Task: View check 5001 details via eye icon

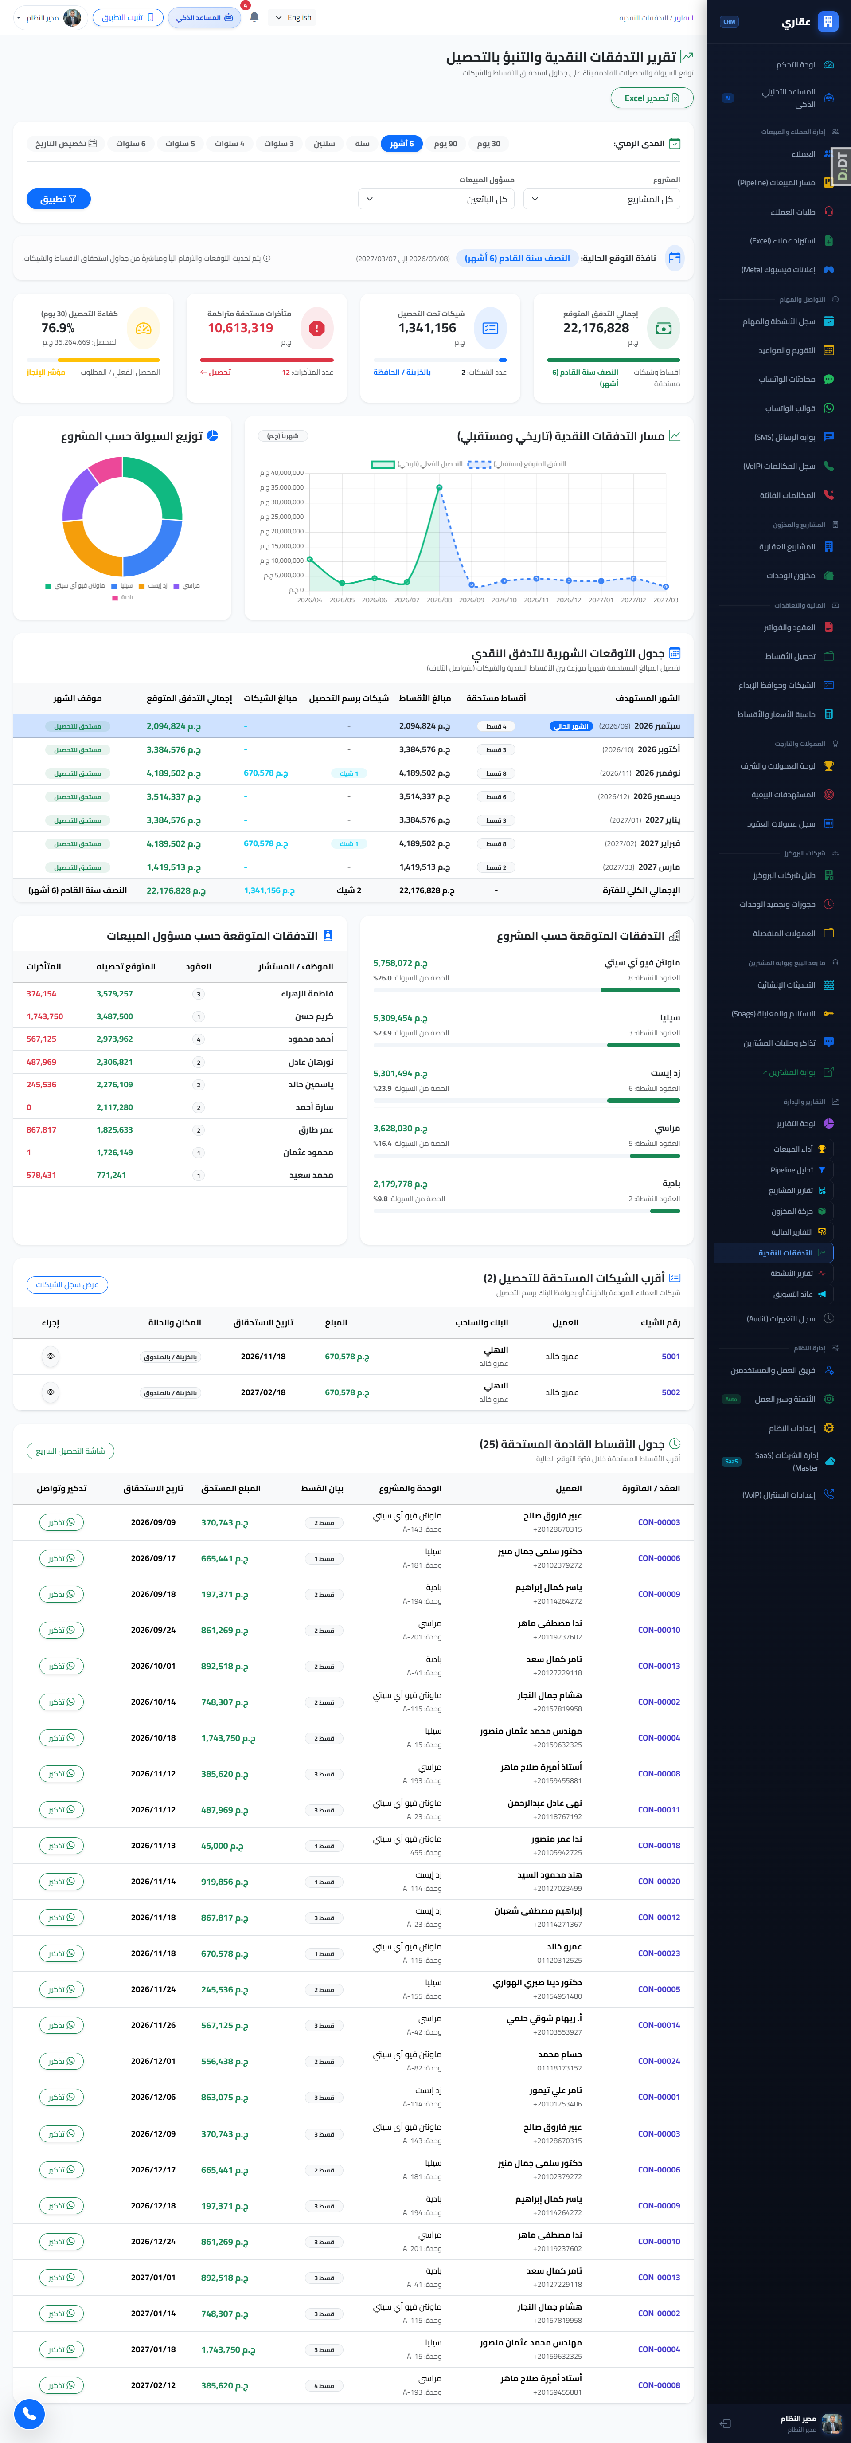Action: [x=50, y=1356]
